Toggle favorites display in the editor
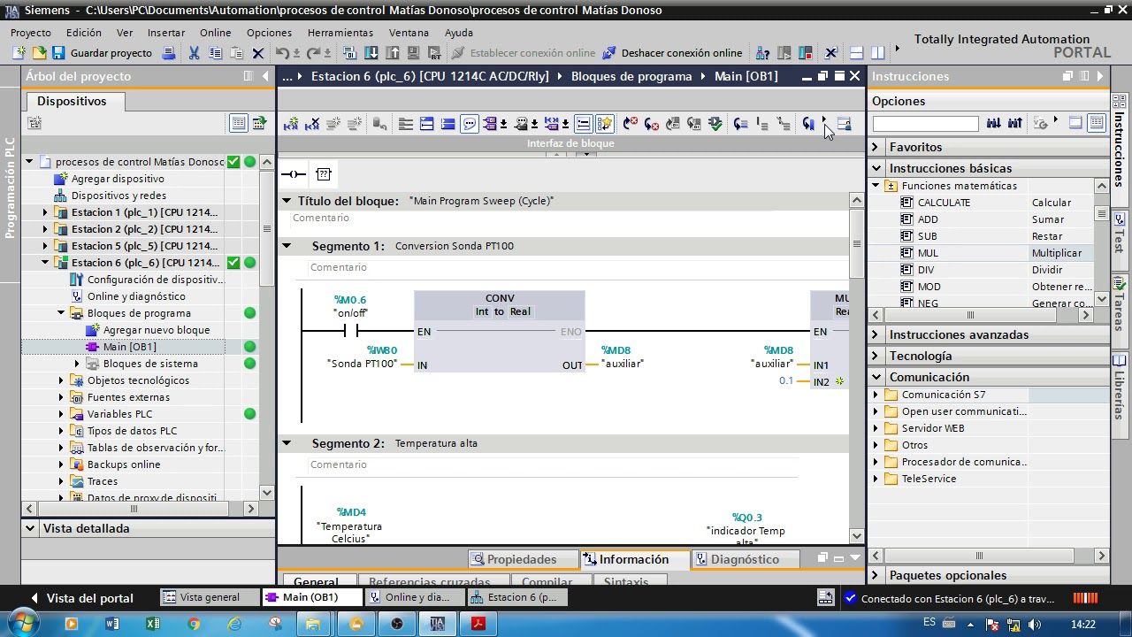The width and height of the screenshot is (1132, 637). click(x=605, y=124)
